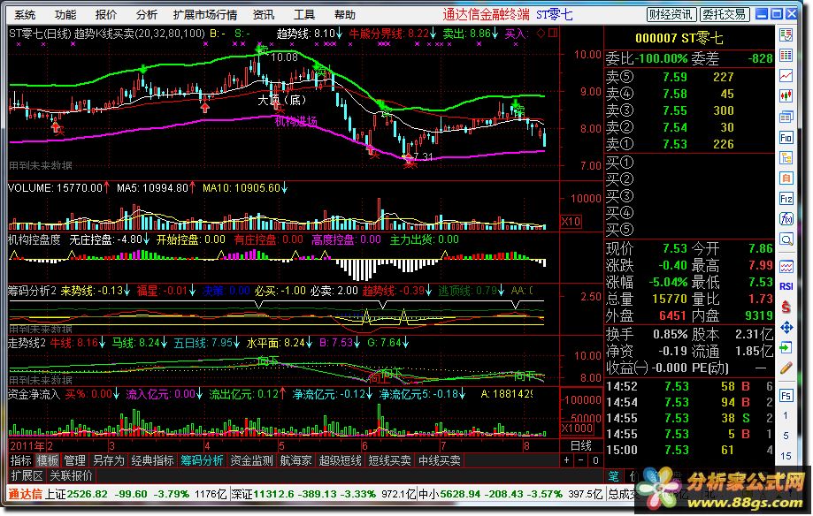This screenshot has height=516, width=813.
Task: Click the wave indicator chart icon
Action: [x=786, y=266]
